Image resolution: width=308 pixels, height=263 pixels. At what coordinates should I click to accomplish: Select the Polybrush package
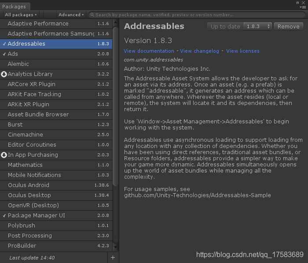(56, 225)
